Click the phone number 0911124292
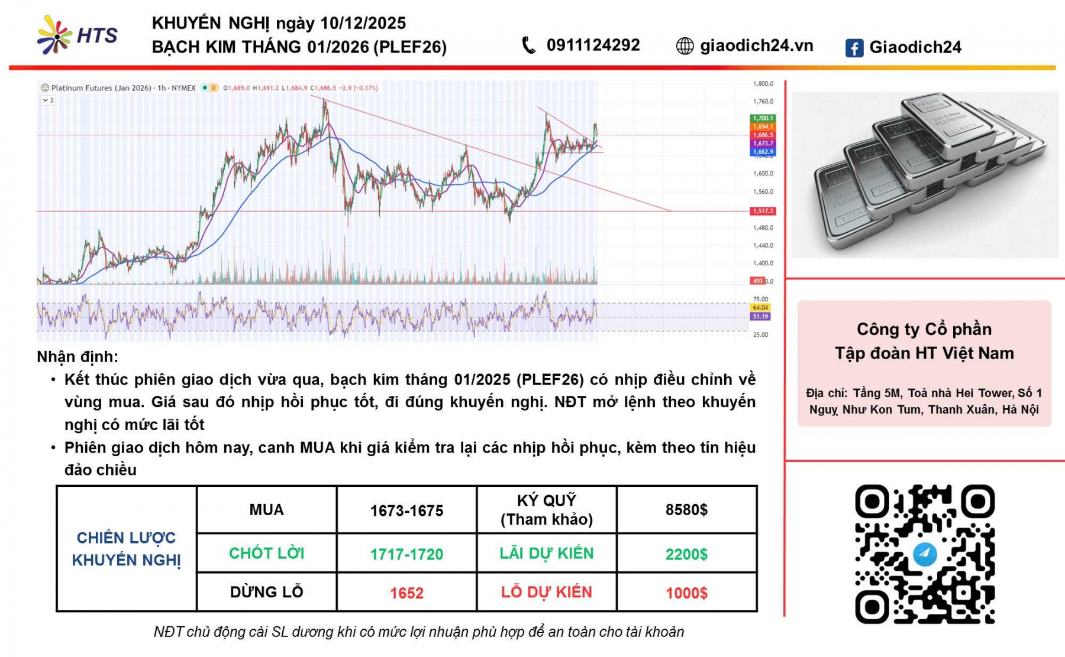The height and width of the screenshot is (657, 1065). point(593,45)
